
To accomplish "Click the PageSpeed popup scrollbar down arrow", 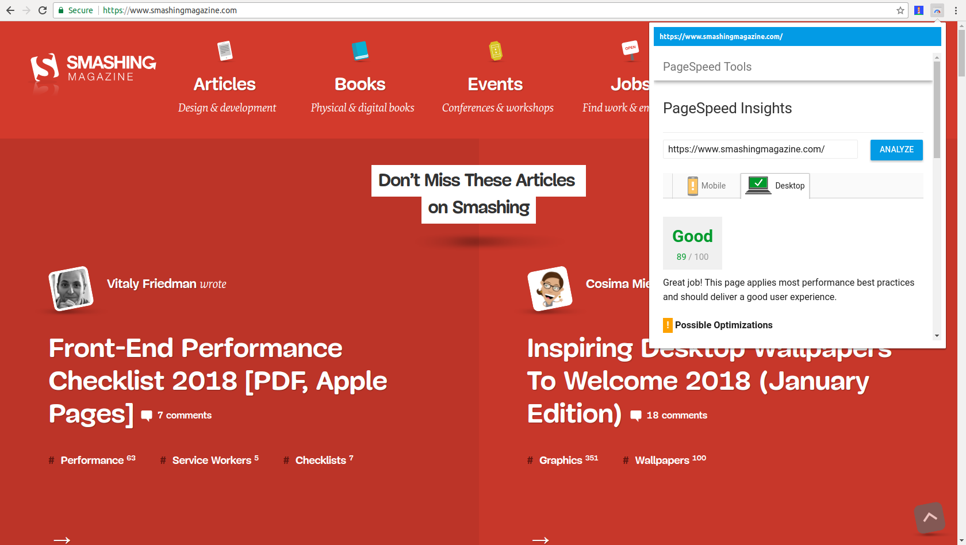I will click(x=937, y=336).
